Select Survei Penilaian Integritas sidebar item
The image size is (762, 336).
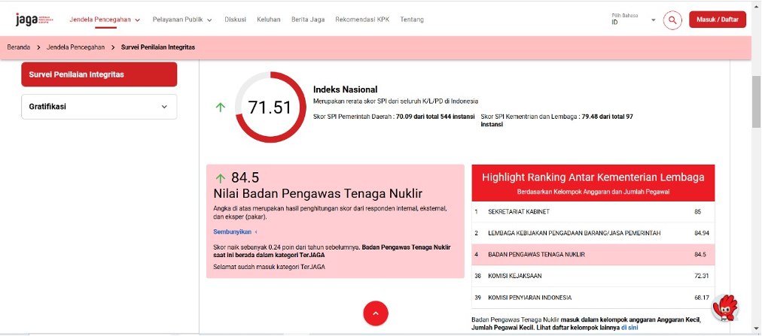99,74
